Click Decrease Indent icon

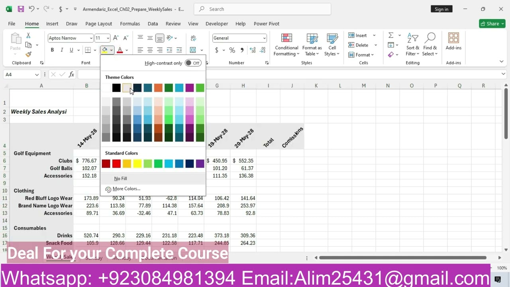(x=169, y=50)
